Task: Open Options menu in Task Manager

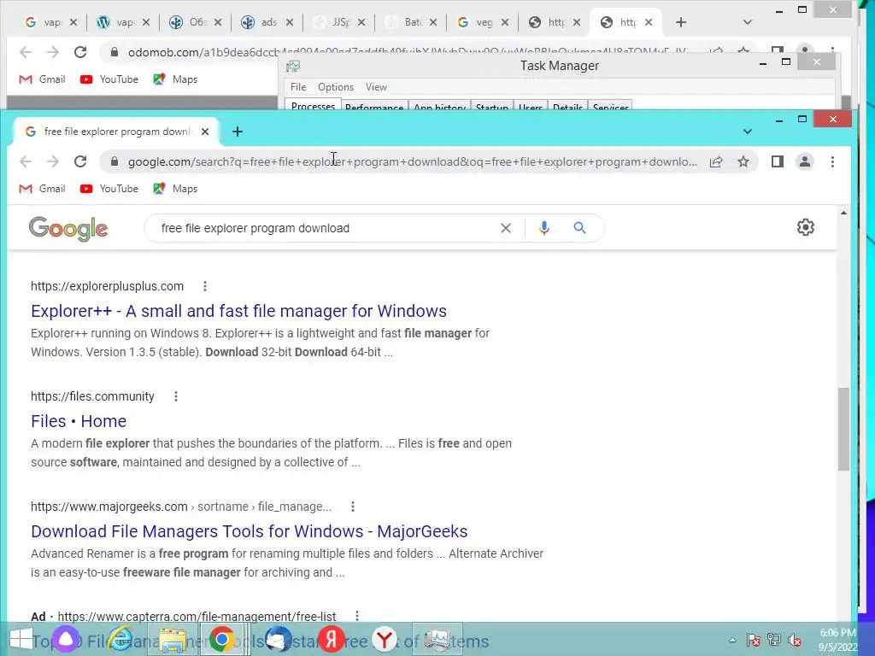Action: pos(335,87)
